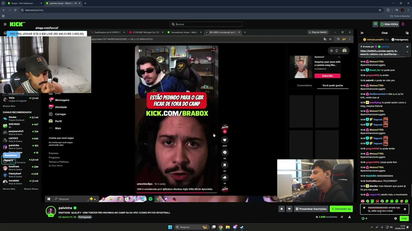412x231 pixels.
Task: Open SealStats recommended channel
Action: pyautogui.click(x=21, y=168)
